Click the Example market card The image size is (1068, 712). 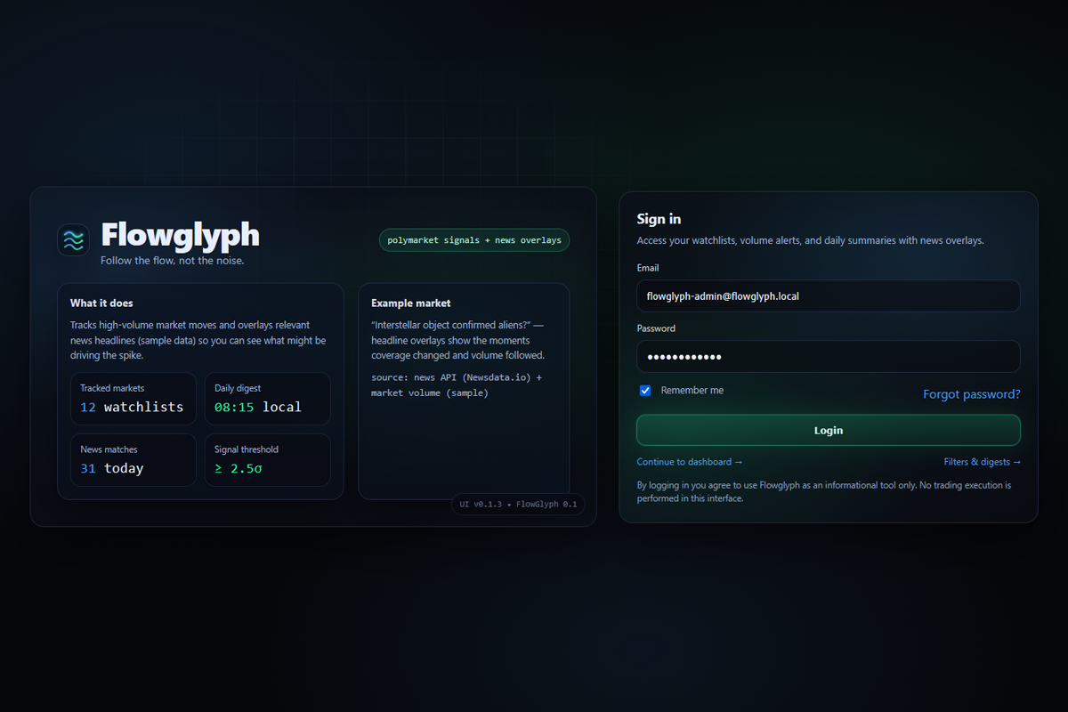463,427
